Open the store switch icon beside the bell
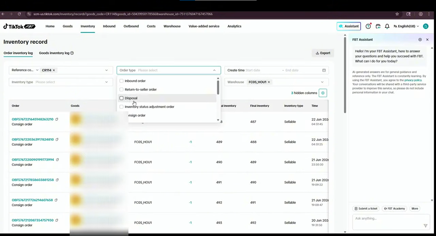 [x=378, y=26]
